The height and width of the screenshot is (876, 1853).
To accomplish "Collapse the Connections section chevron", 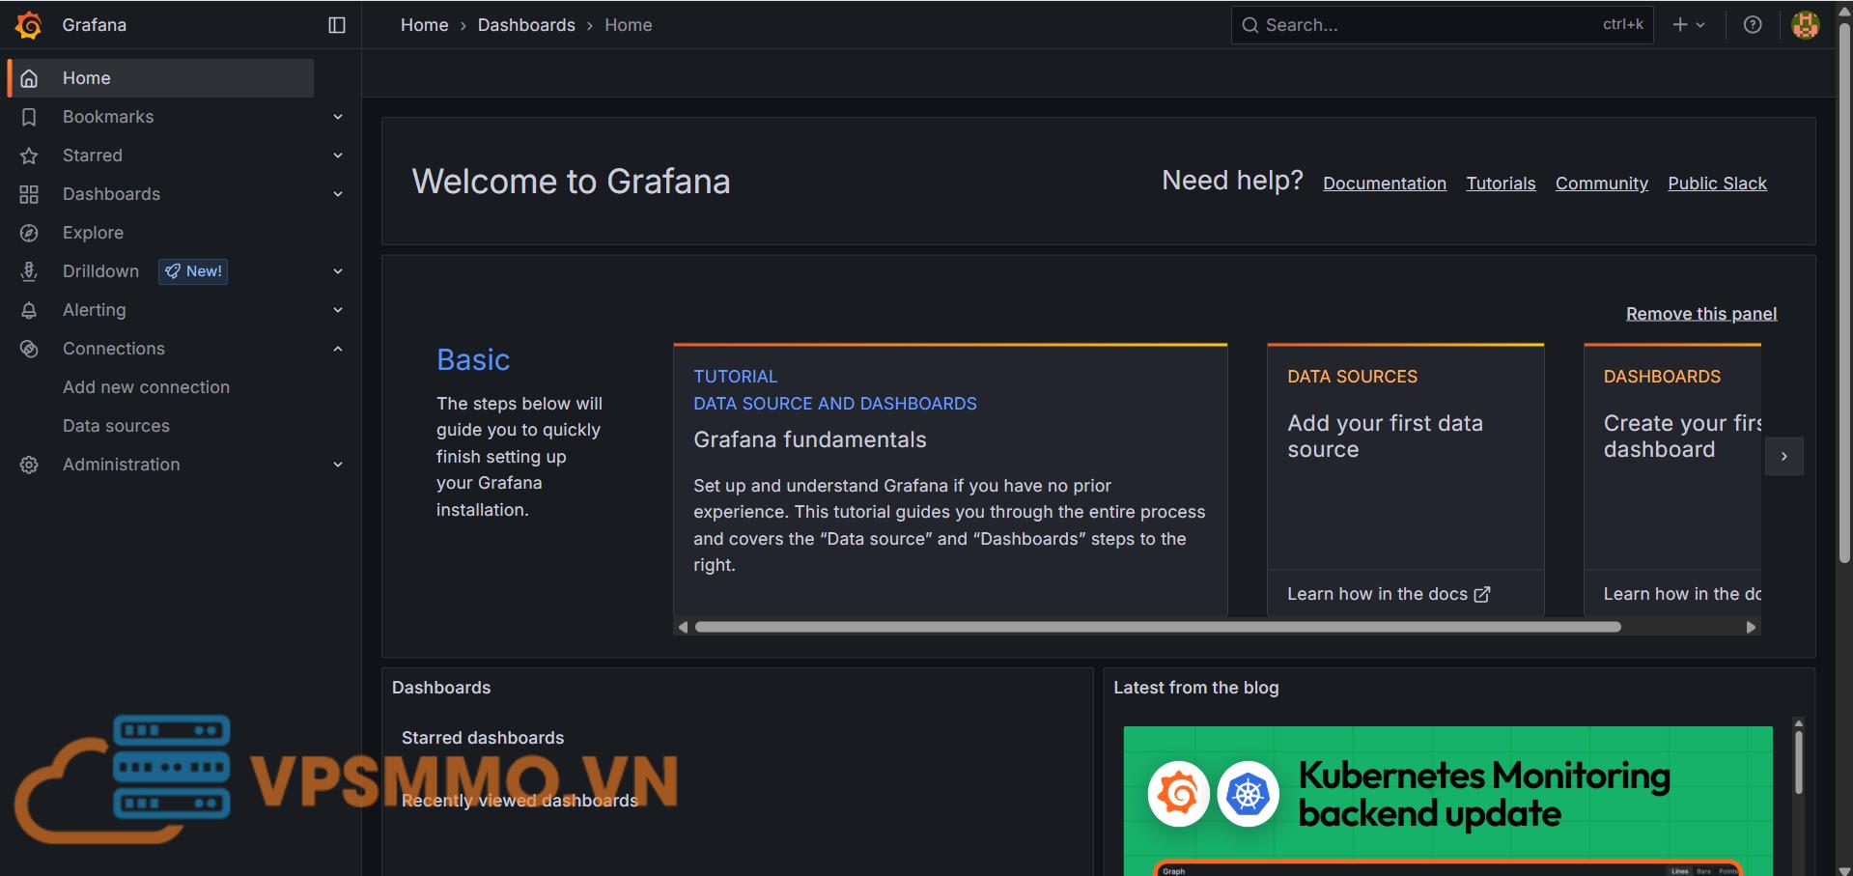I will point(338,349).
